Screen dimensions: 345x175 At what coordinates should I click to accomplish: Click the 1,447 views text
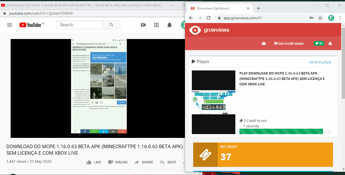pos(16,161)
